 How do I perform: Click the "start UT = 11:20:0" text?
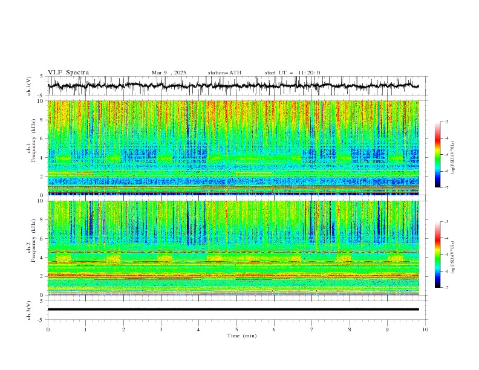click(292, 73)
